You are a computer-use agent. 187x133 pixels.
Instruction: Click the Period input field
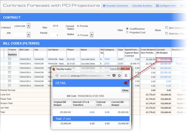coord(54,35)
